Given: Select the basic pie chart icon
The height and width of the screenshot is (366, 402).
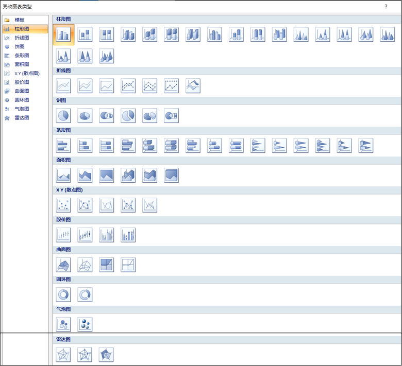Looking at the screenshot, I should point(63,115).
